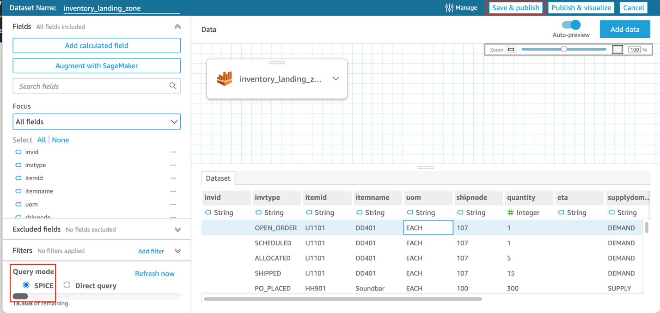The width and height of the screenshot is (660, 313).
Task: Click the vertical scrollbar of the data table
Action: coord(647,227)
